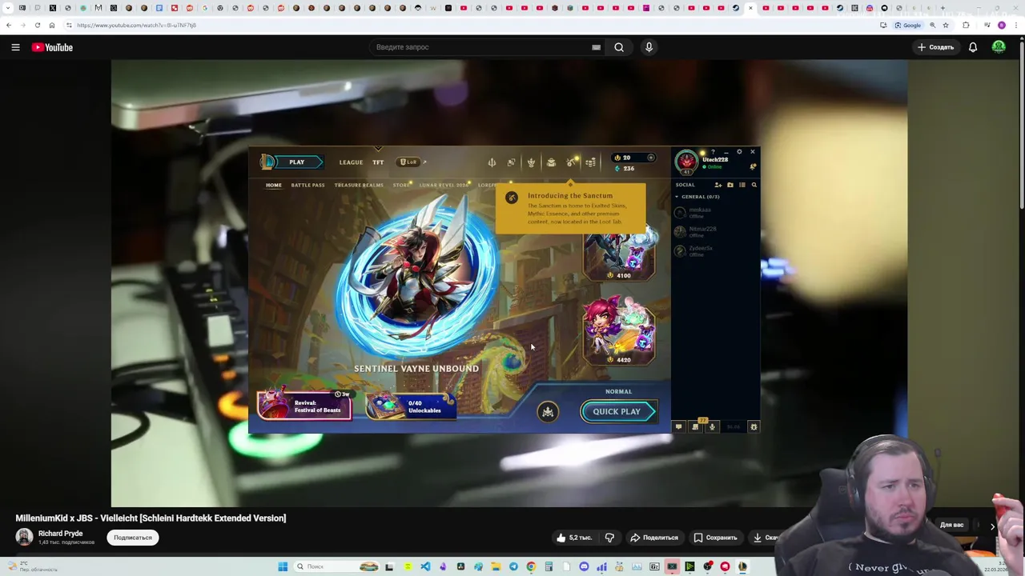
Task: Open the League client settings gear
Action: click(739, 152)
